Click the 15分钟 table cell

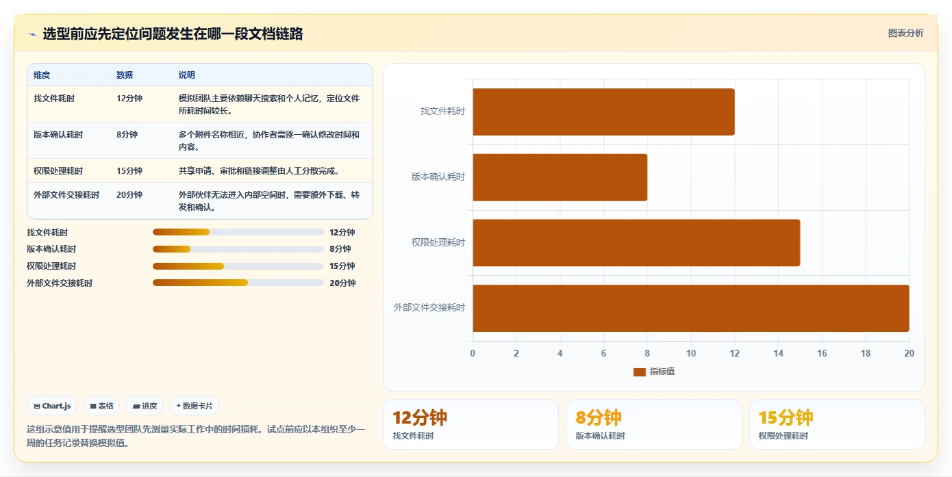click(x=129, y=171)
